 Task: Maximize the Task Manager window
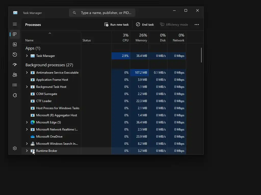click(186, 10)
